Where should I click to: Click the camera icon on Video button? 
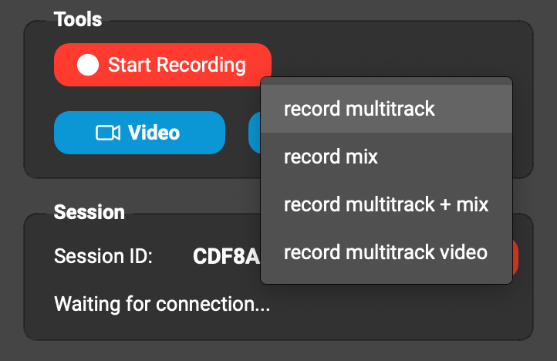click(x=107, y=133)
